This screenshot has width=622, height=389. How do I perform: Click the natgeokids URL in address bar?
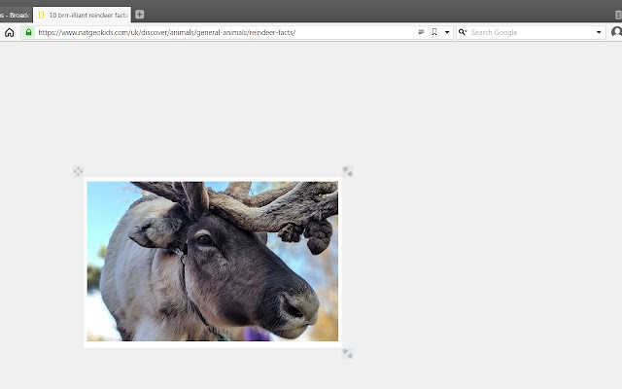click(x=165, y=32)
